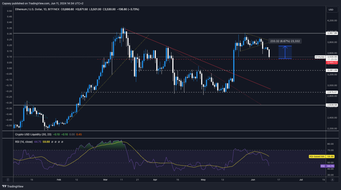Toggle auto-scale with the A button

(x=332, y=180)
